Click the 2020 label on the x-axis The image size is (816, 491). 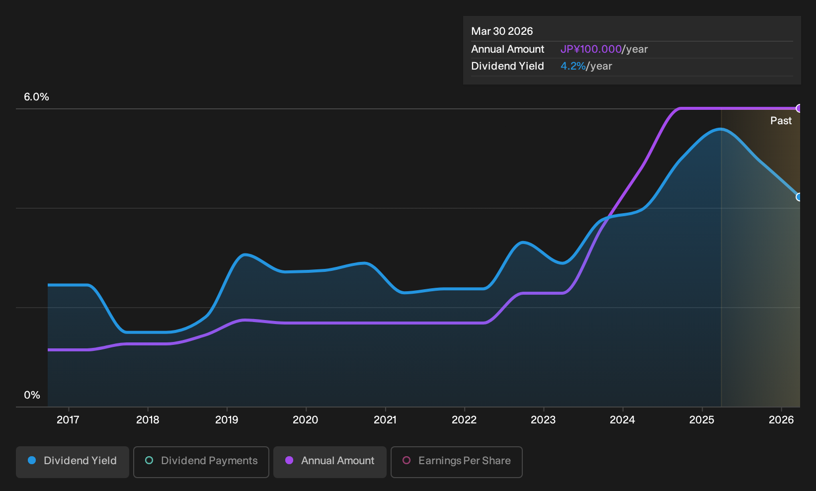click(306, 420)
